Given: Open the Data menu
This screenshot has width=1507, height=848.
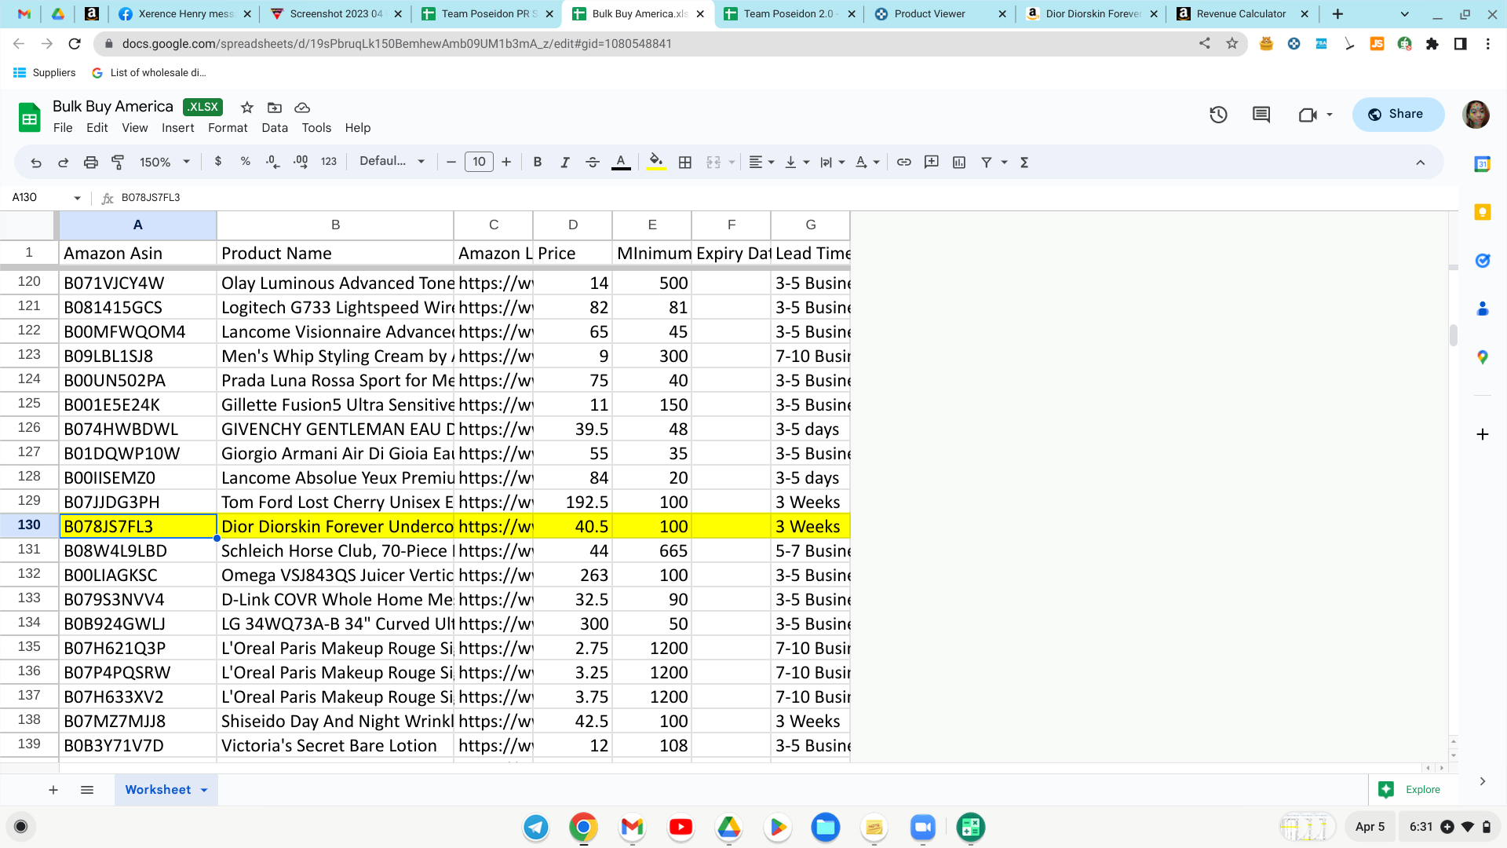Looking at the screenshot, I should [275, 128].
